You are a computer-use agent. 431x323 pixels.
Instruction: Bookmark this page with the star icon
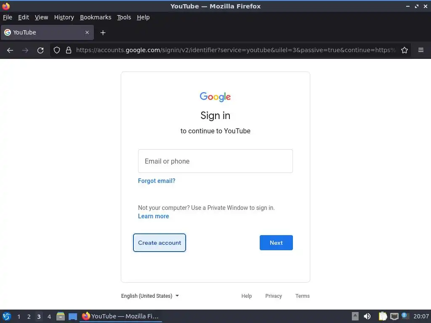404,50
